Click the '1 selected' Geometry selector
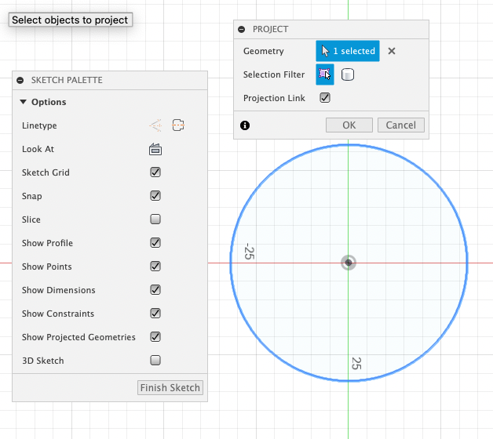 [x=348, y=51]
